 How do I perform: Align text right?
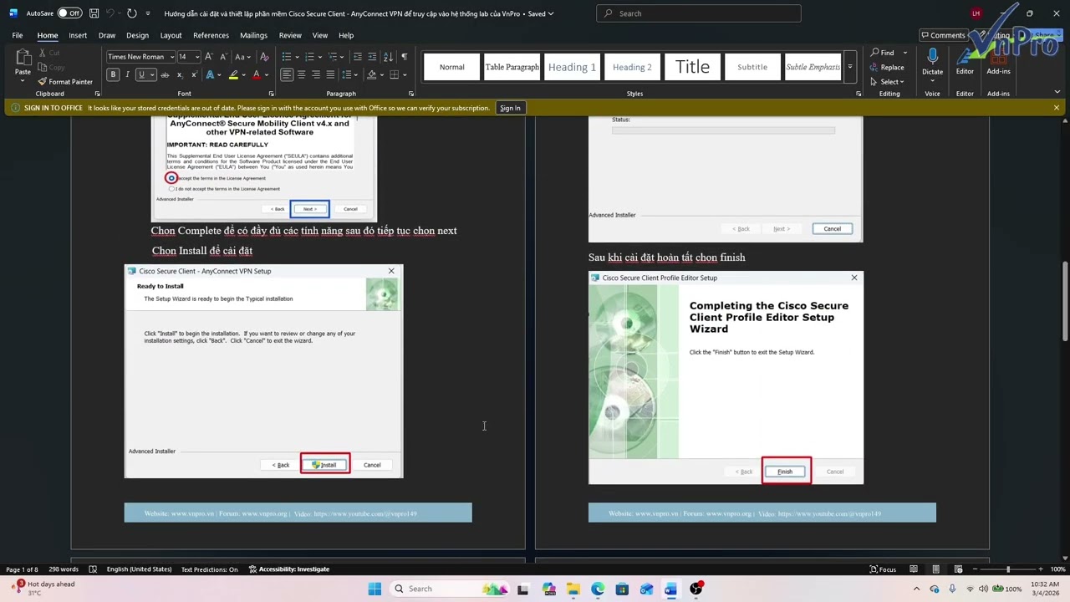316,74
